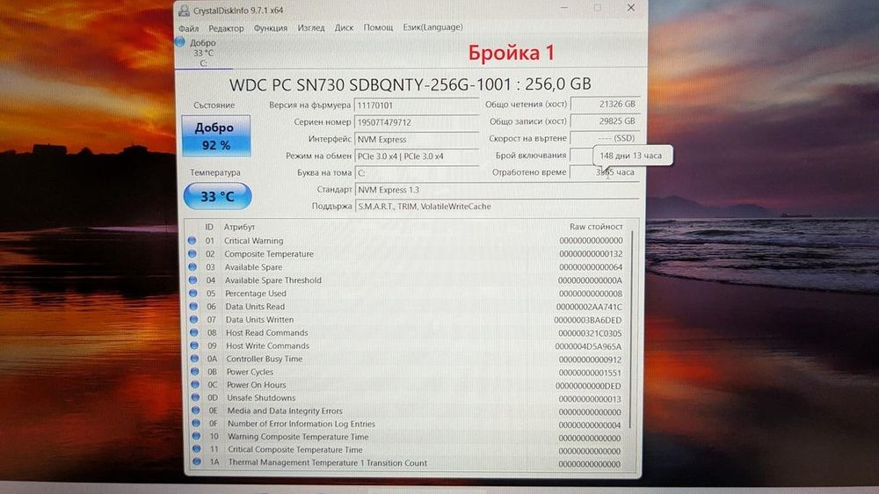
Task: Select the Composite Temperature attribute name
Action: coord(269,254)
